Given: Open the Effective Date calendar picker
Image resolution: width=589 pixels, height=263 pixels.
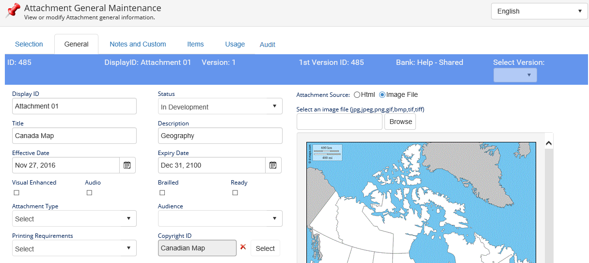Looking at the screenshot, I should [x=127, y=165].
